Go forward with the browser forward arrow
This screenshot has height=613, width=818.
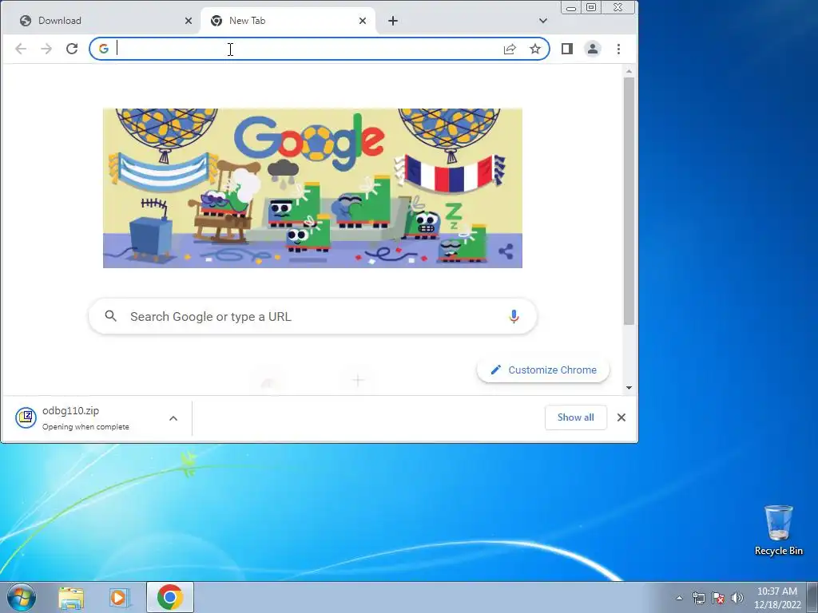coord(46,49)
